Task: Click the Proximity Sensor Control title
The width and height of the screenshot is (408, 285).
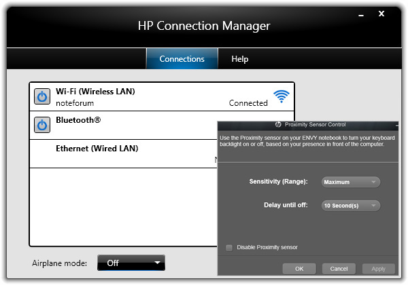Action: pyautogui.click(x=315, y=125)
